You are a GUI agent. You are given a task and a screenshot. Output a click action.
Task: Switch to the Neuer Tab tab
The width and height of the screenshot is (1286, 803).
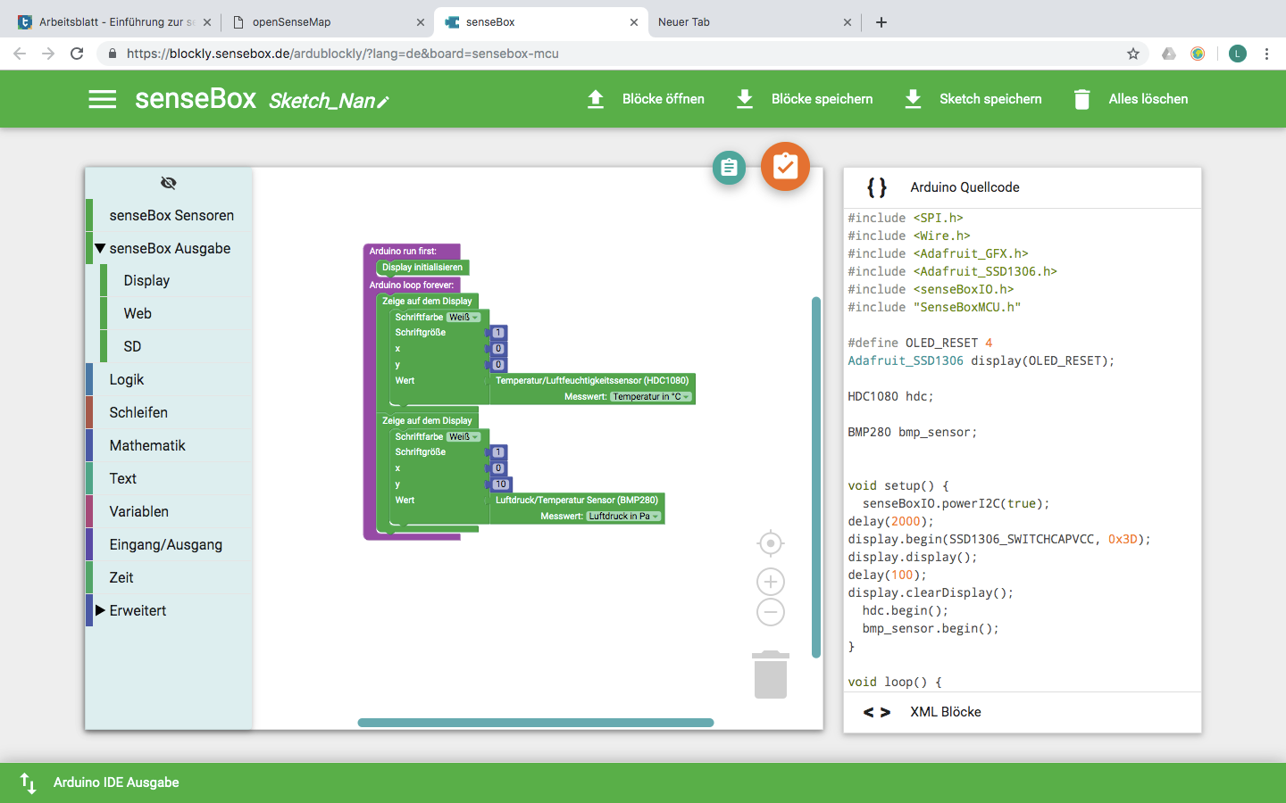[755, 22]
